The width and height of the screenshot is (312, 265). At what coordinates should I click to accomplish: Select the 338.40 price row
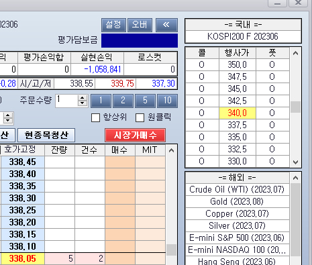[22, 174]
